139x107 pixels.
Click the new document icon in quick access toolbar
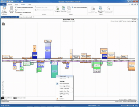(x=12, y=1)
